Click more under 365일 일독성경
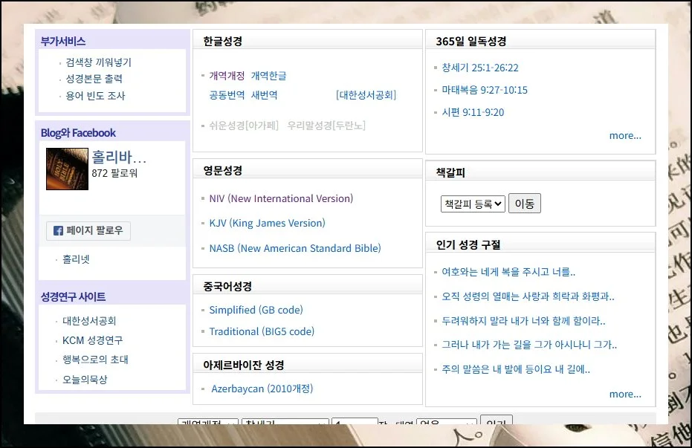The height and width of the screenshot is (448, 692). (625, 135)
